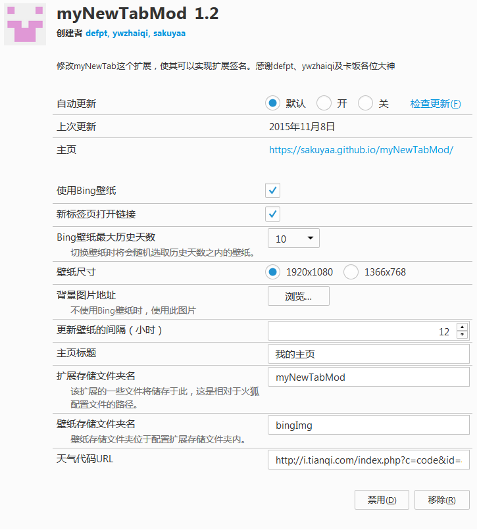Screen dimensions: 477x530
Task: Click the 2015年11月8日 last update date
Action: 302,127
